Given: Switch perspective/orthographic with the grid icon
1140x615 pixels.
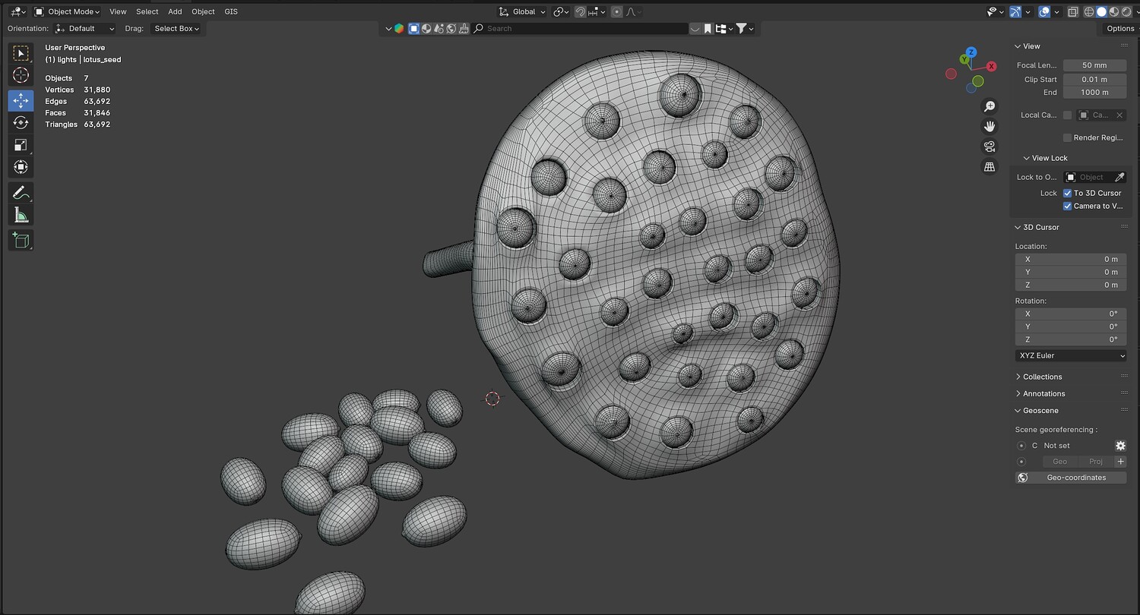Looking at the screenshot, I should click(x=990, y=166).
